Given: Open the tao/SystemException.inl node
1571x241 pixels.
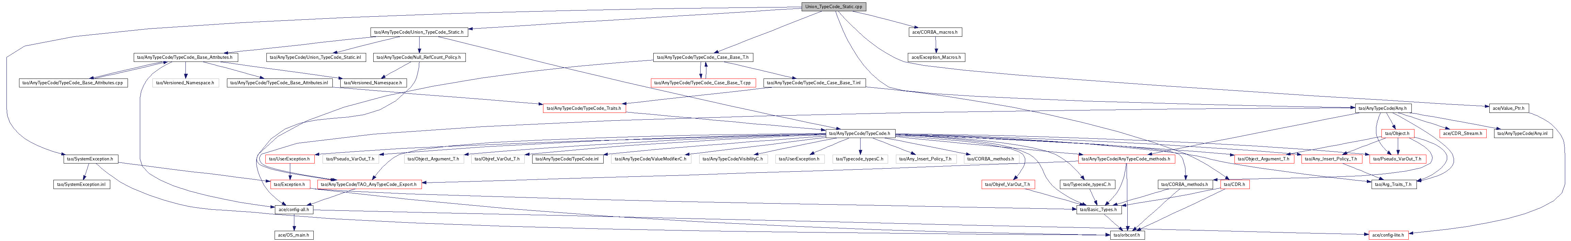Looking at the screenshot, I should pyautogui.click(x=81, y=184).
